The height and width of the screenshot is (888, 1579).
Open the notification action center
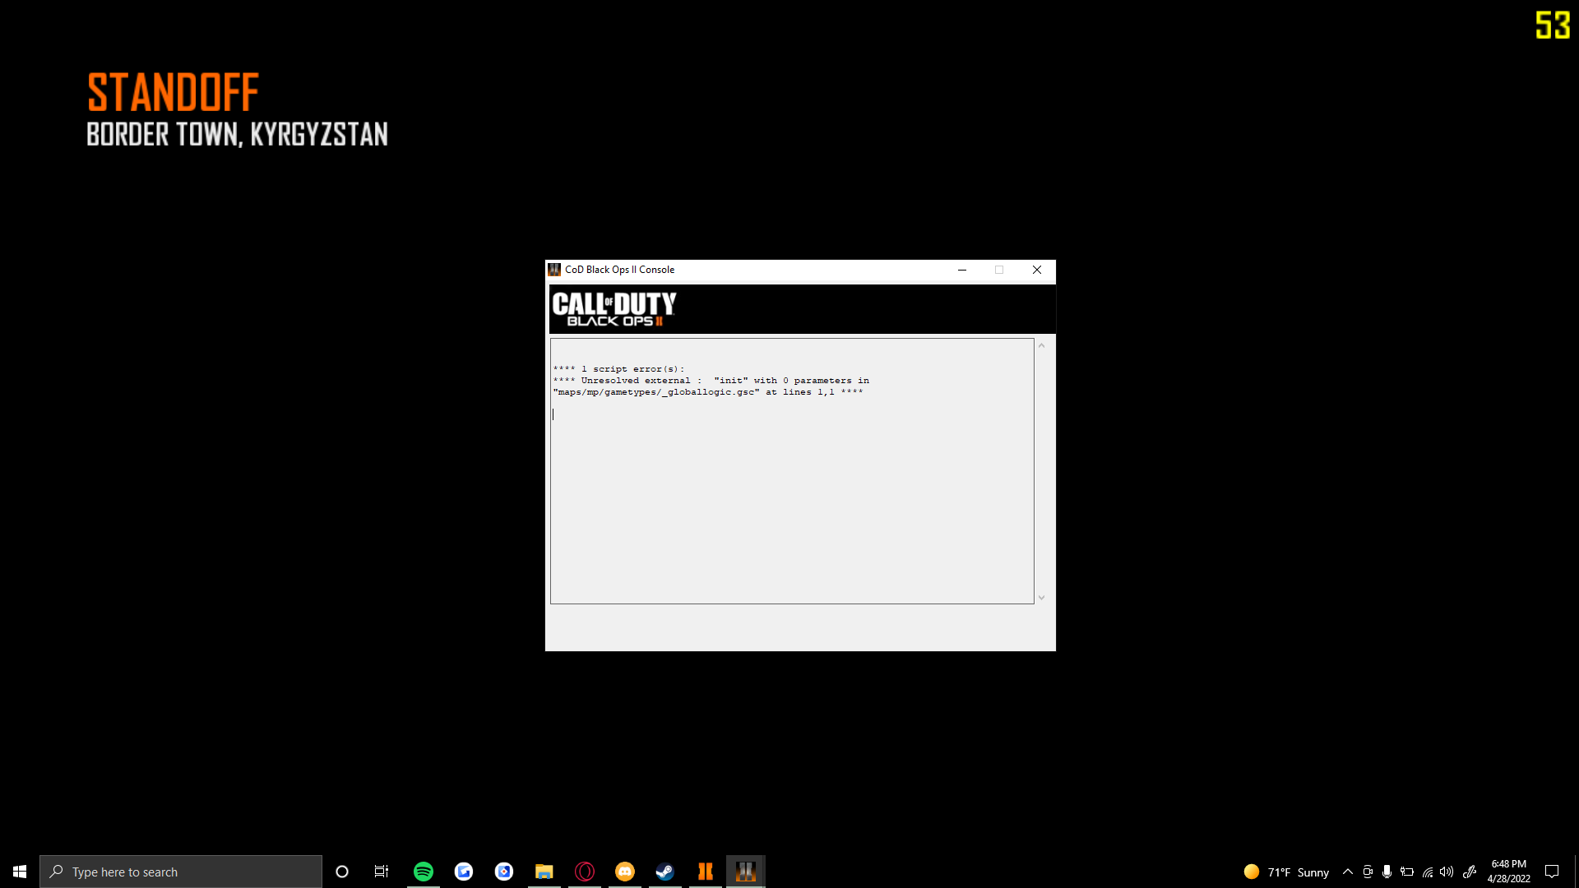(1552, 872)
